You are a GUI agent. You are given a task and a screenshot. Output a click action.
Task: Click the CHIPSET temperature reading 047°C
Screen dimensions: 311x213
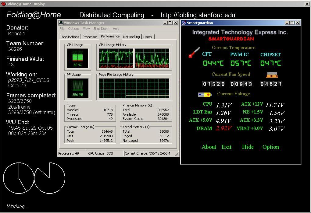(270, 63)
